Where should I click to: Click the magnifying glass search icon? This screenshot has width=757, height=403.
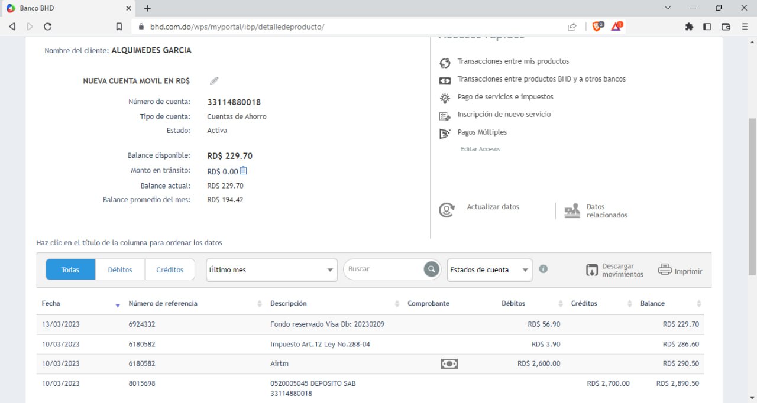pyautogui.click(x=432, y=269)
